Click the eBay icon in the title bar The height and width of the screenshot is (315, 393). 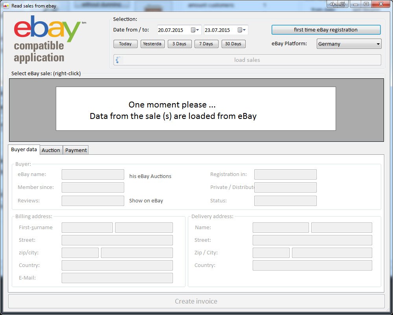(6, 6)
